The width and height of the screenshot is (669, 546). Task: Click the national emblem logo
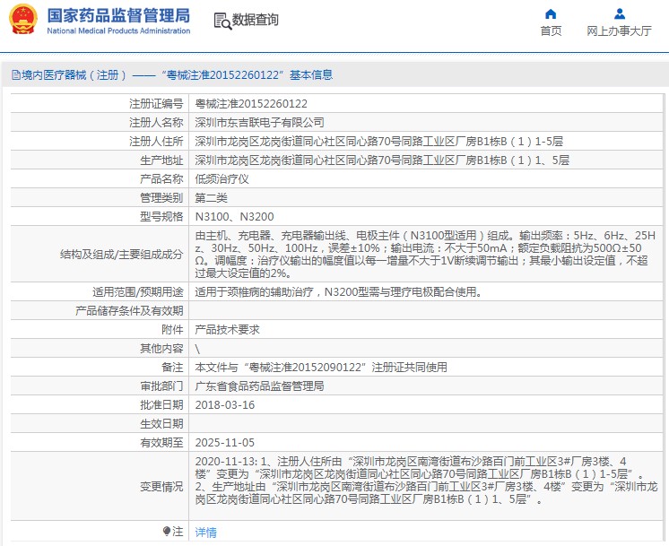(23, 19)
